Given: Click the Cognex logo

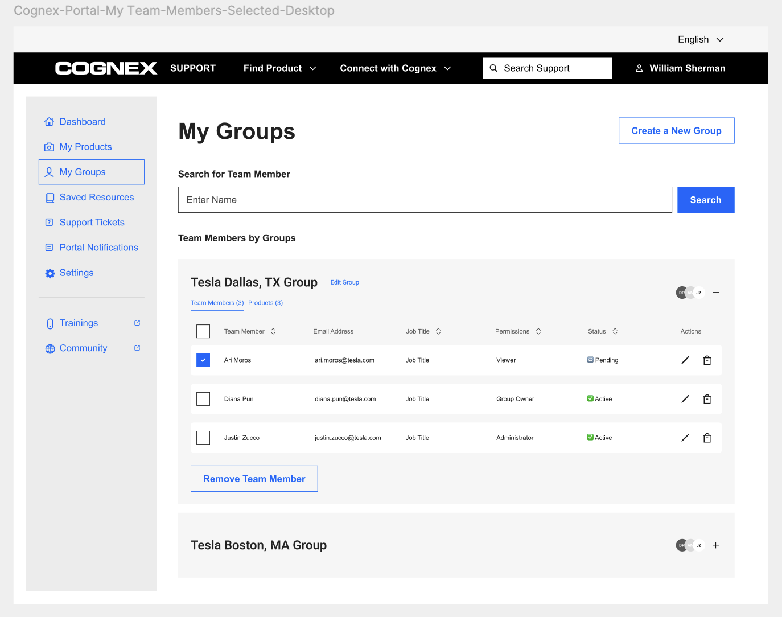Looking at the screenshot, I should coord(106,68).
